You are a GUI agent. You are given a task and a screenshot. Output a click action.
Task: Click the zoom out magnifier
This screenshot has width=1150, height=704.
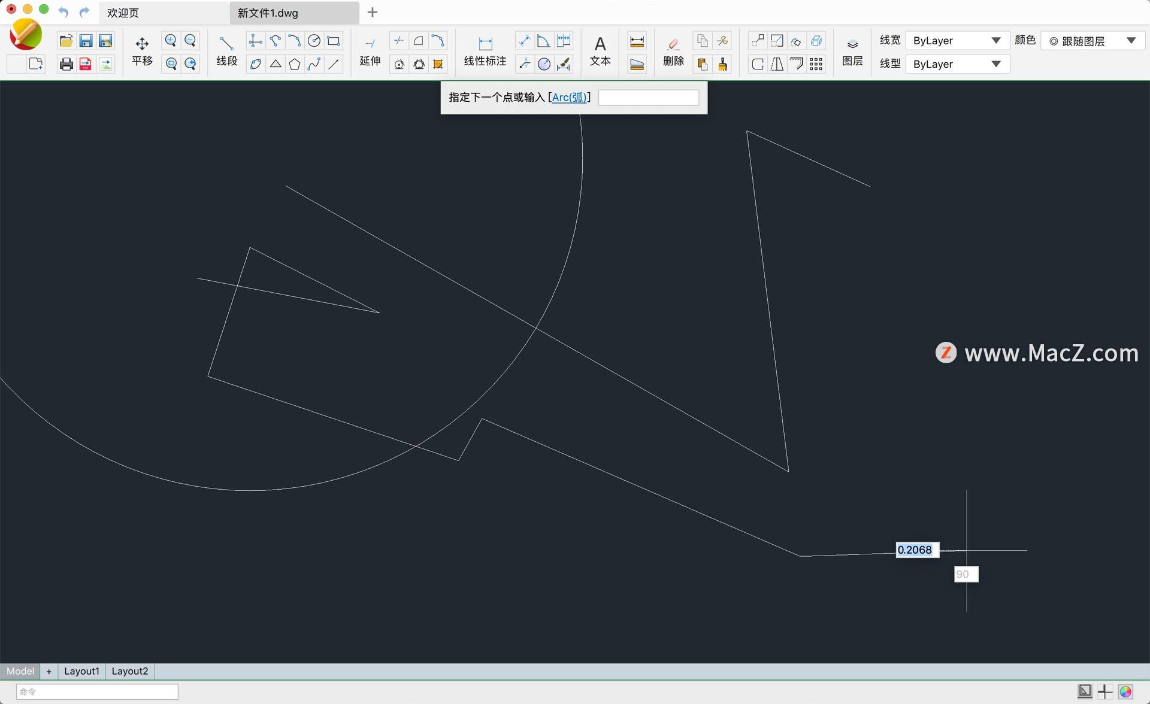point(190,41)
